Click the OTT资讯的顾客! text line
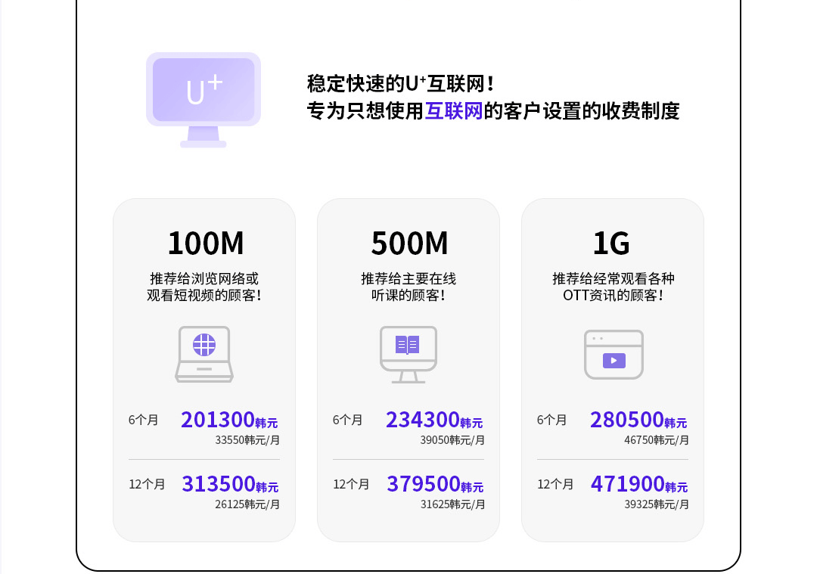The width and height of the screenshot is (817, 574). click(x=614, y=296)
